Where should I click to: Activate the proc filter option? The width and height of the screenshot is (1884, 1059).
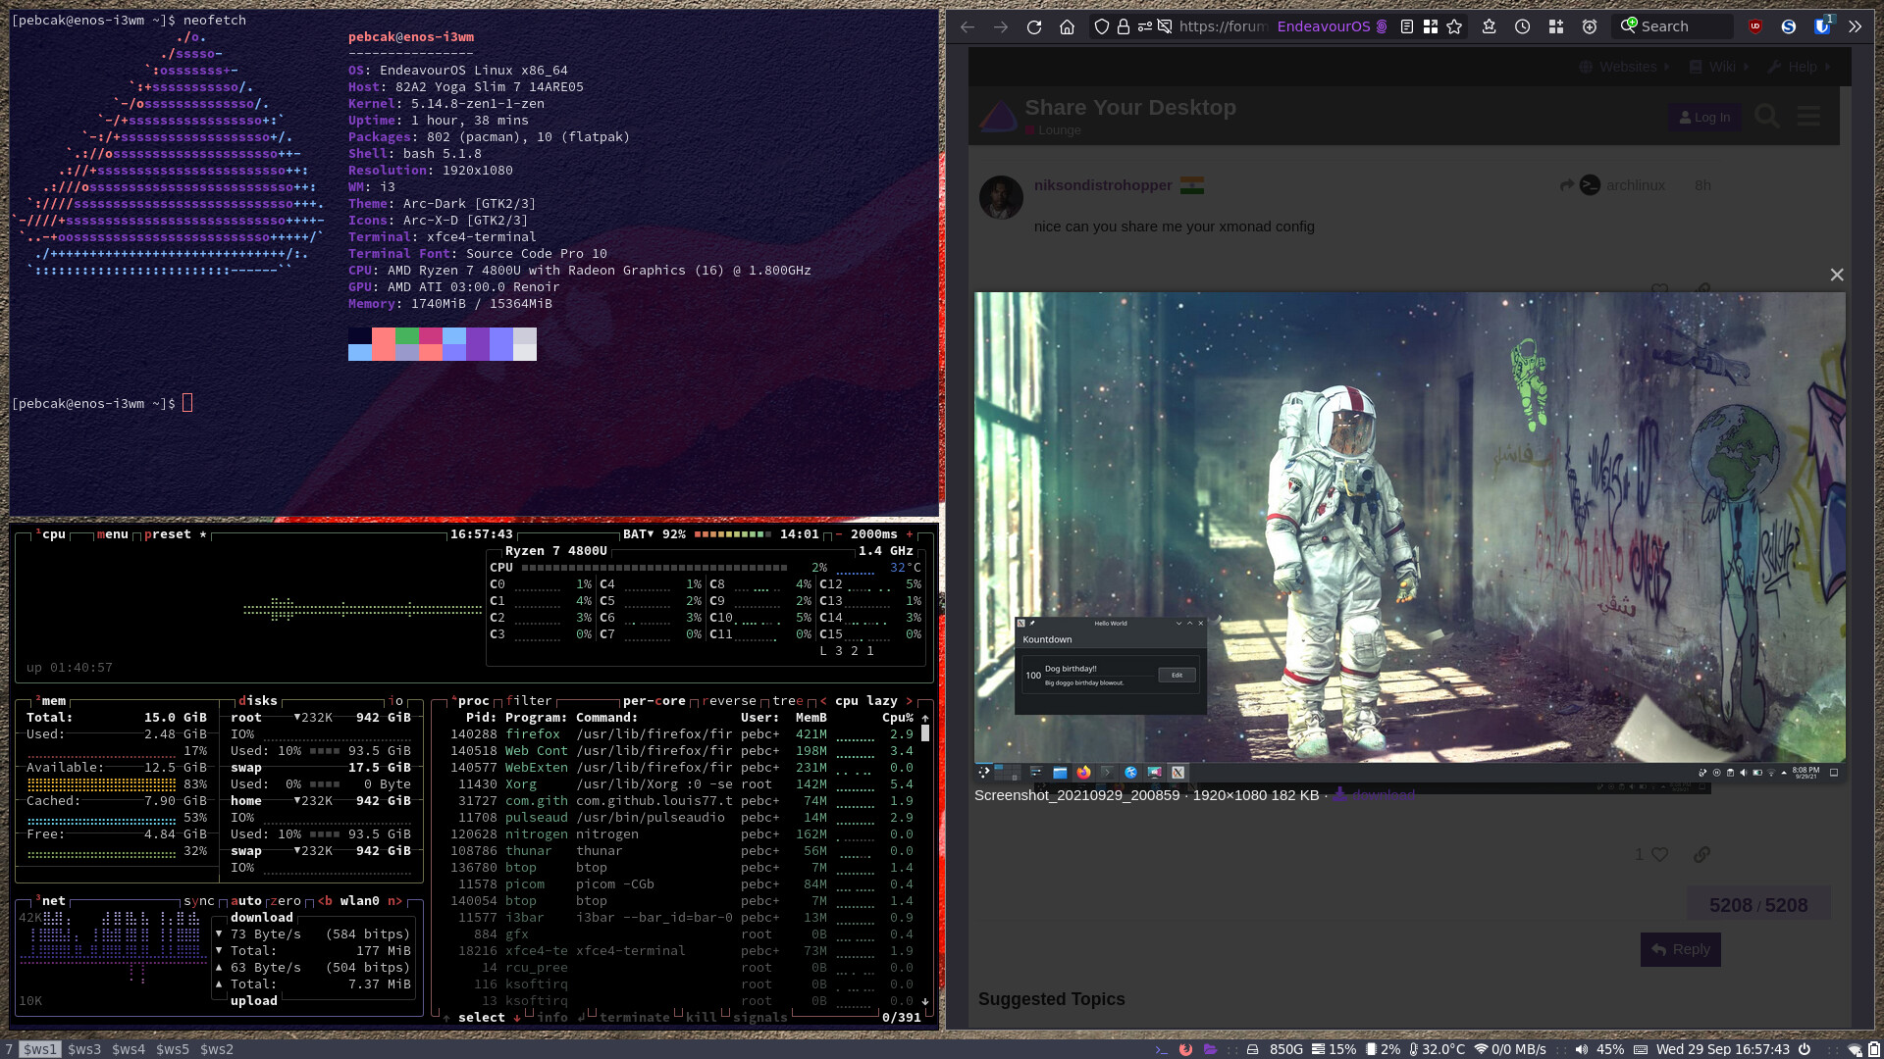[529, 701]
